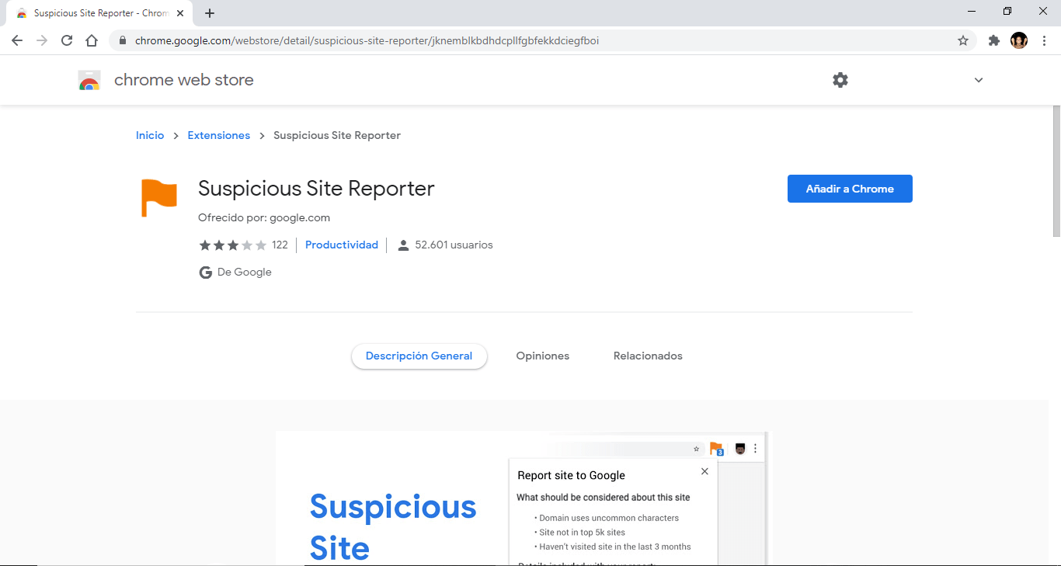Open the Chrome profile avatar
This screenshot has height=566, width=1061.
click(1019, 40)
